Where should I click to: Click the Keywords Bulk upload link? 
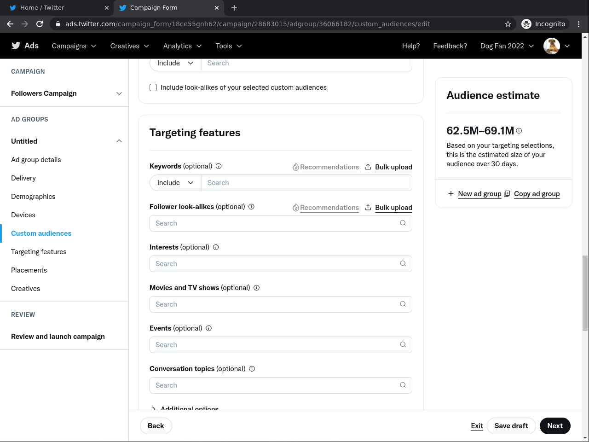click(393, 167)
